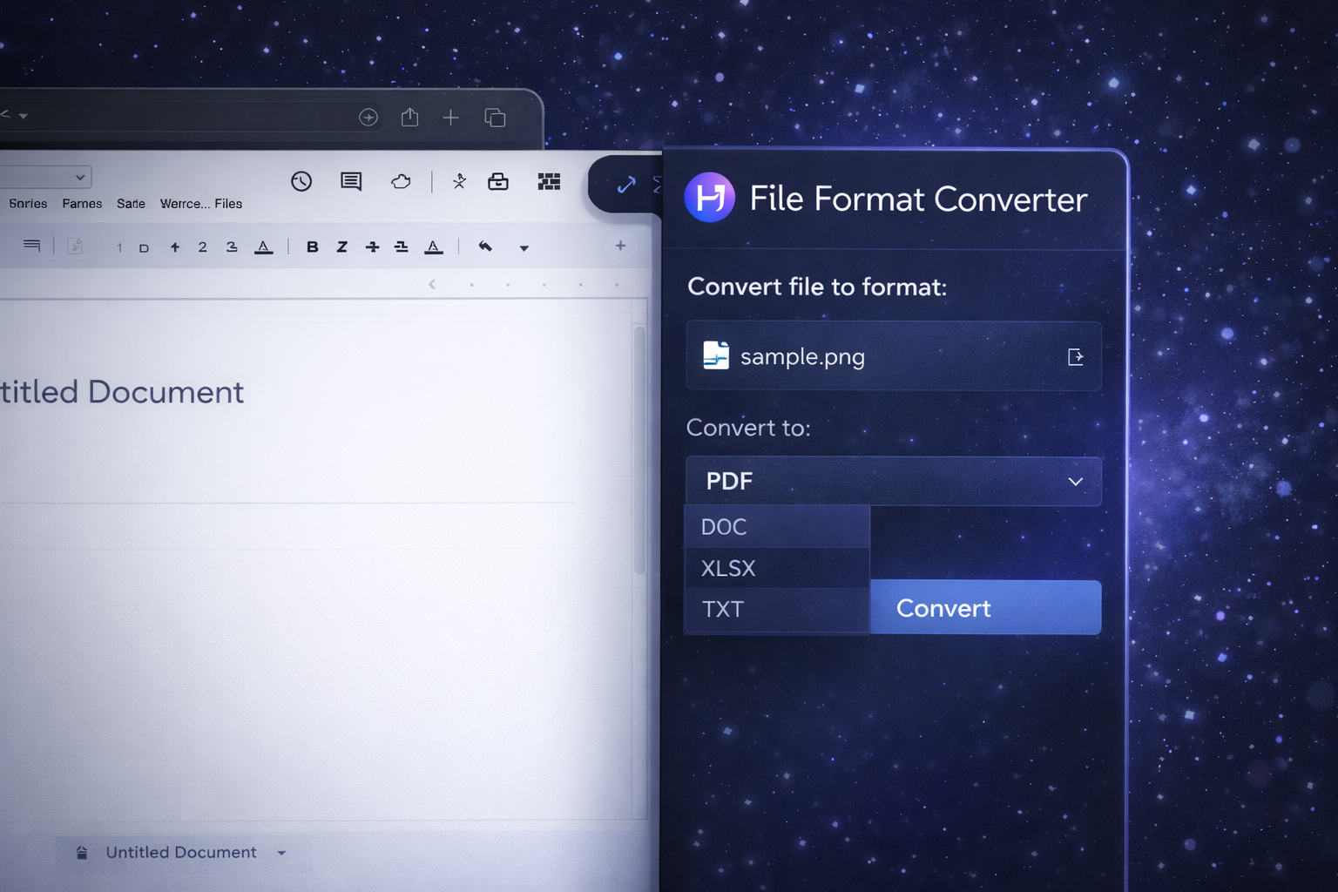Toggle underline formatting in the toolbar
The width and height of the screenshot is (1338, 892).
coord(400,247)
